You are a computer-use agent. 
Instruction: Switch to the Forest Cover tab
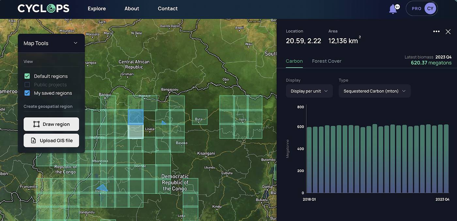coord(327,61)
